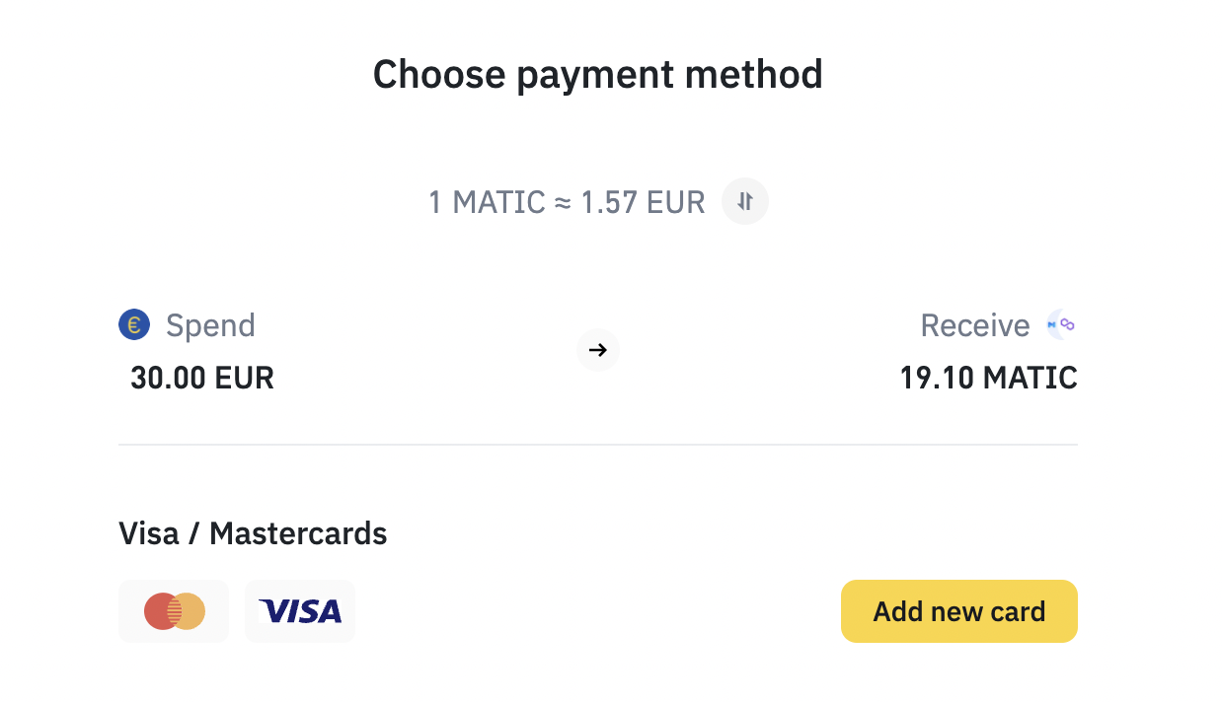Click the Spend label
This screenshot has height=702, width=1222.
[x=210, y=325]
